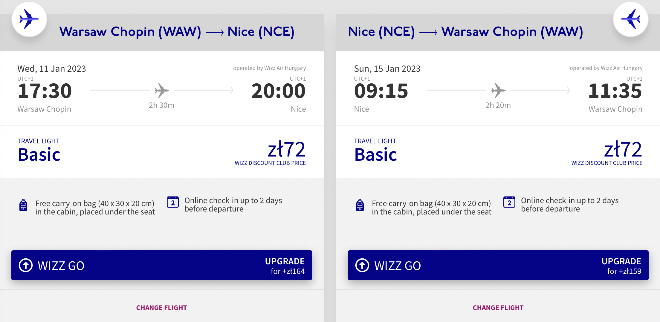The height and width of the screenshot is (322, 660).
Task: Click the carry-on bag icon for return flight
Action: coord(360,205)
